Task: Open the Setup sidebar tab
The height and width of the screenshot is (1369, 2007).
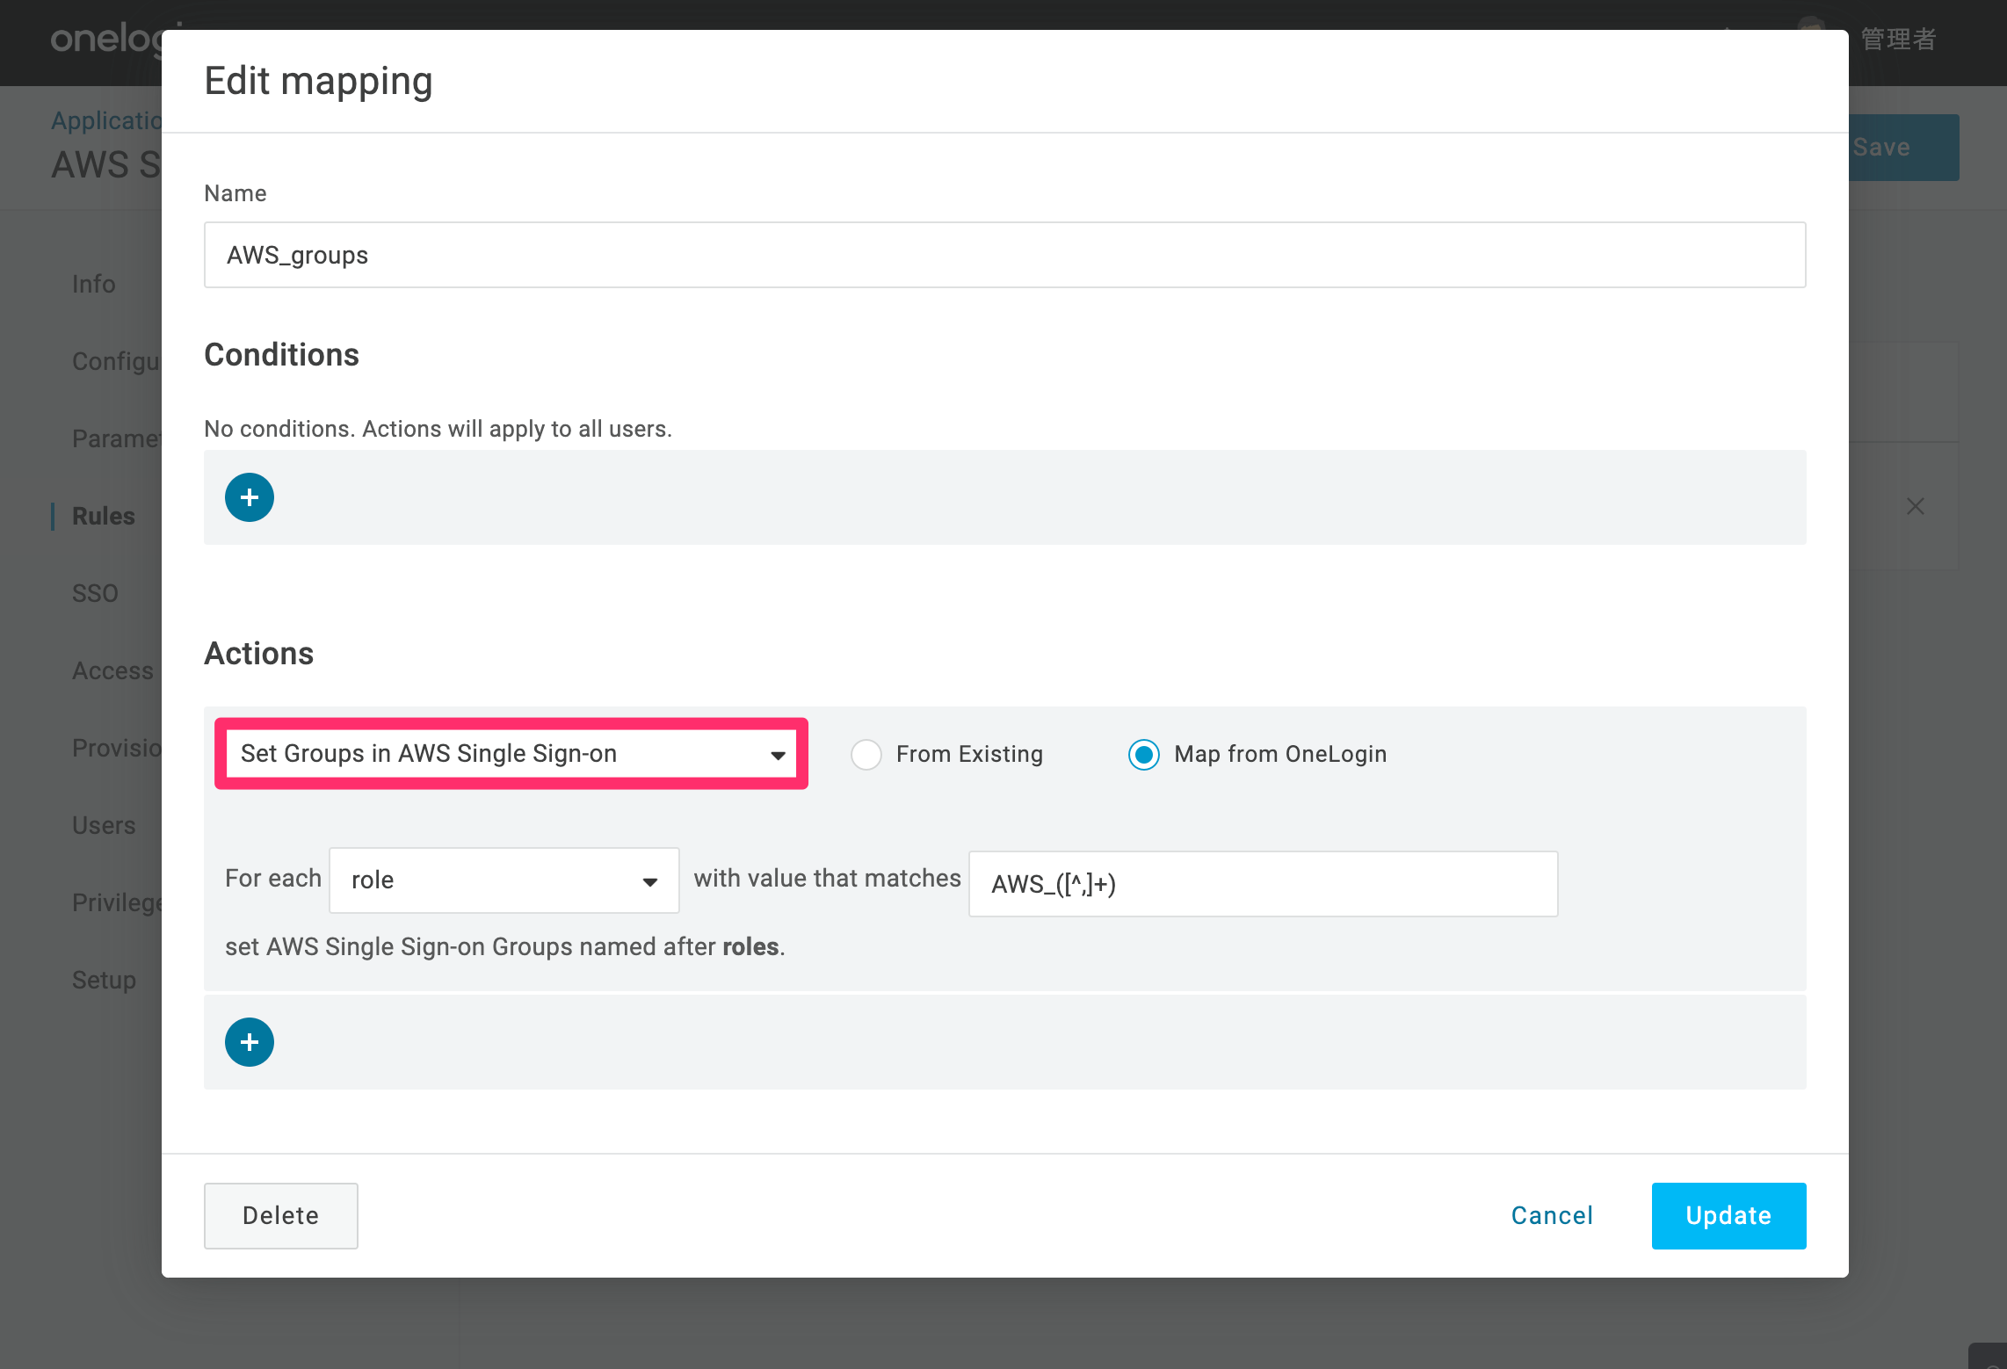Action: click(x=104, y=980)
